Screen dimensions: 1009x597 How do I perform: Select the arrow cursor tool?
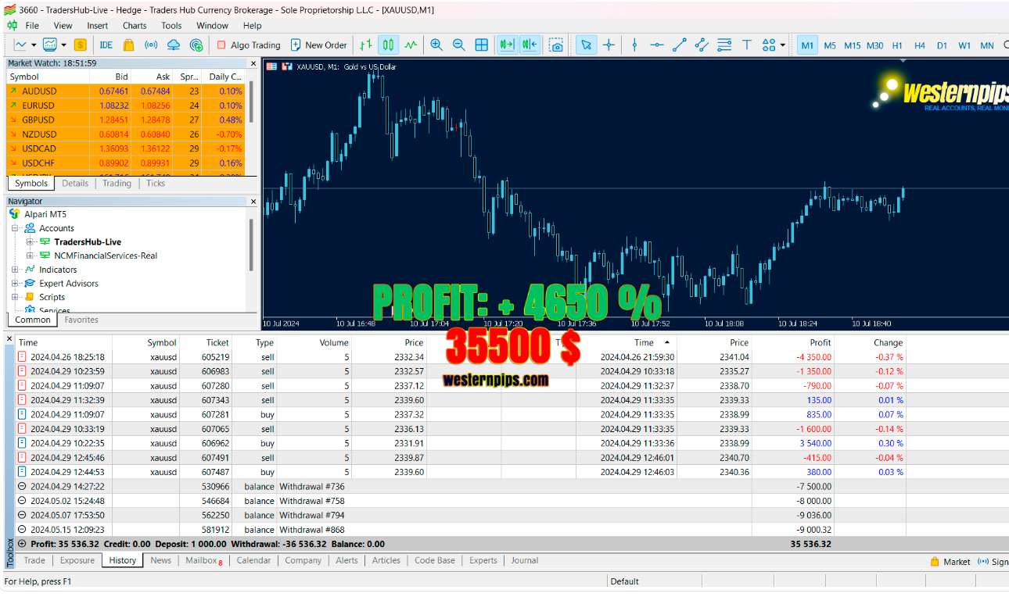(x=586, y=45)
